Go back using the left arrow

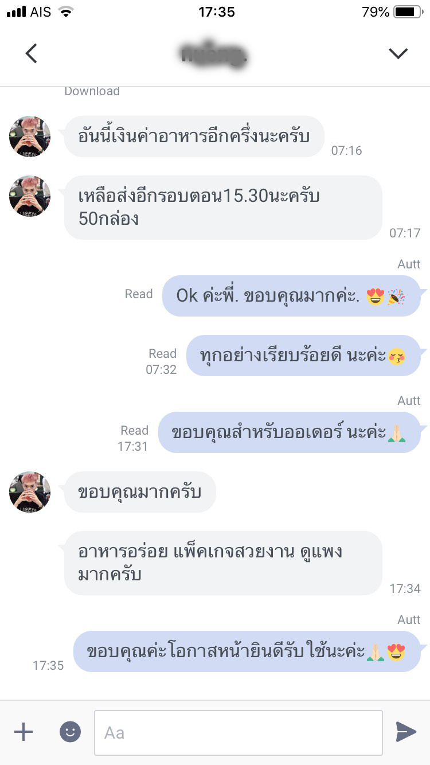(32, 53)
